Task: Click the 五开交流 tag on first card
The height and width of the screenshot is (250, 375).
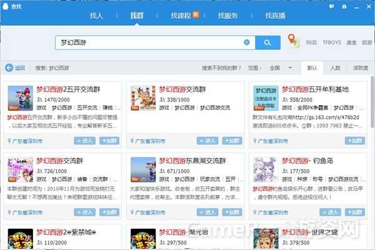Action: (x=87, y=107)
